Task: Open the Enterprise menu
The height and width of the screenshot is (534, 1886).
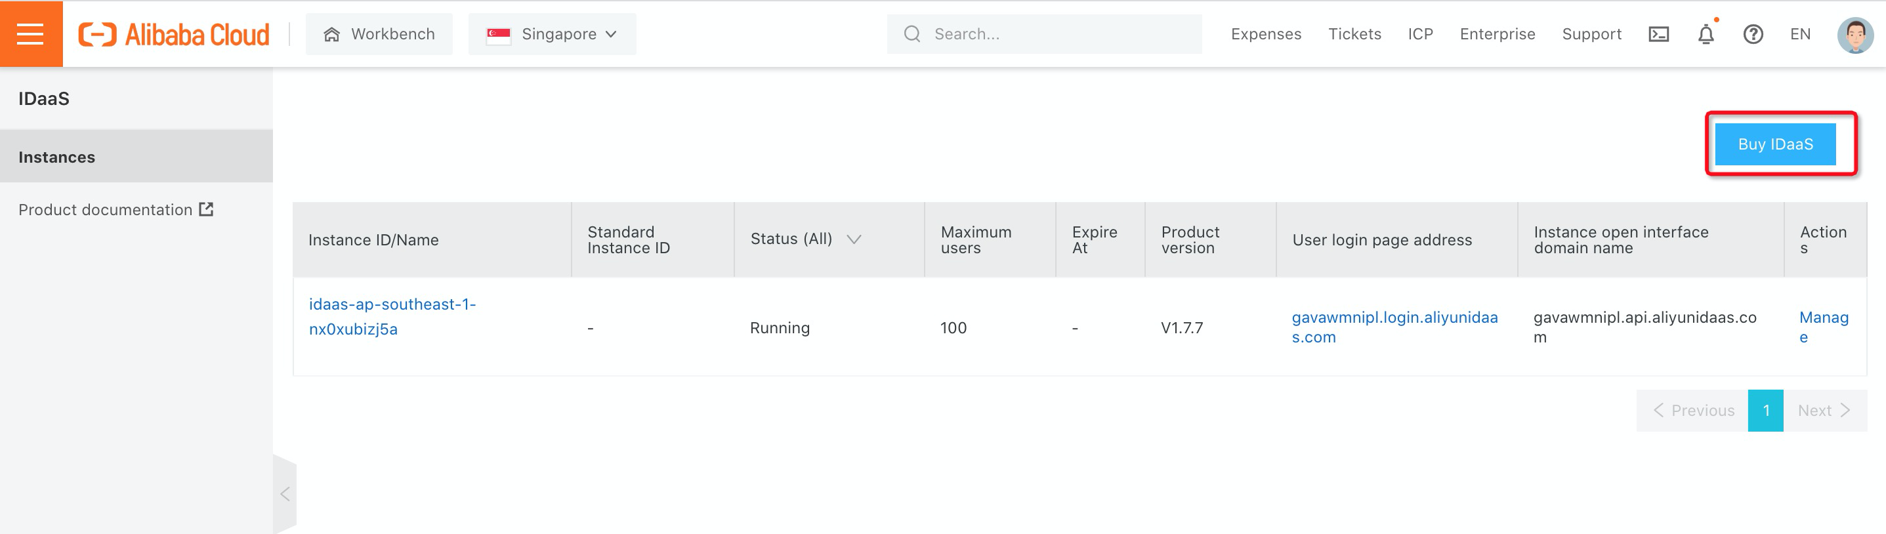Action: coord(1498,34)
